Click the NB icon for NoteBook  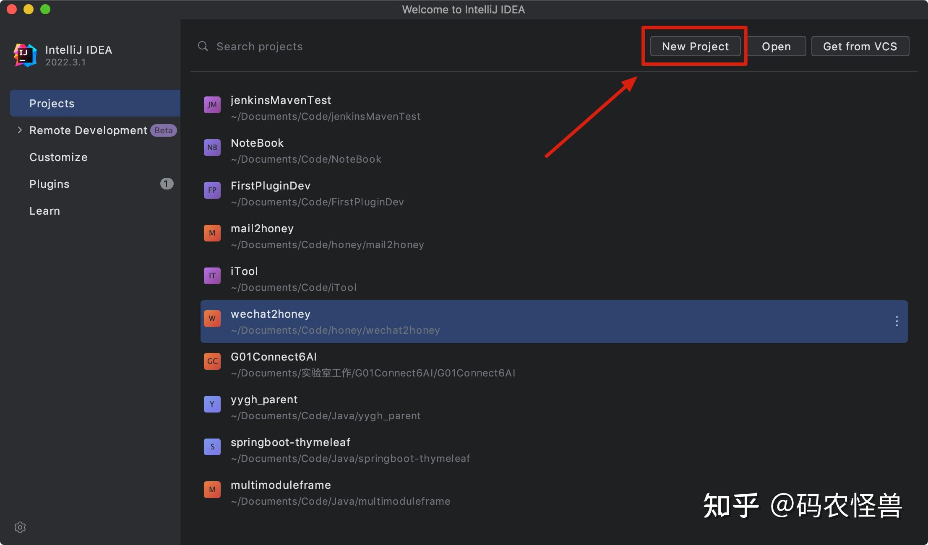click(212, 148)
